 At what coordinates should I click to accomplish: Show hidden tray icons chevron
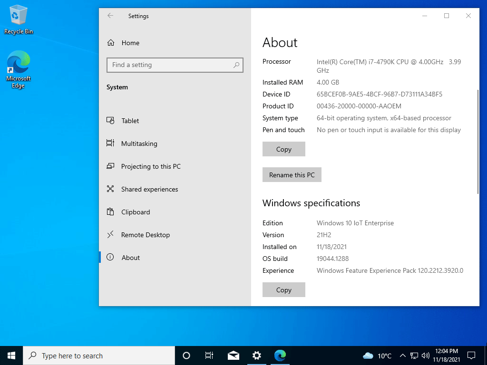pos(402,355)
